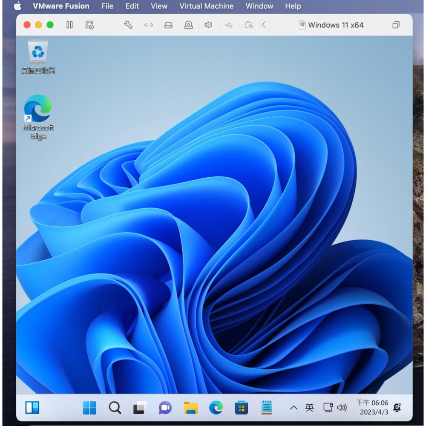Click the hard disk device icon
This screenshot has height=426, width=426.
coord(168,25)
